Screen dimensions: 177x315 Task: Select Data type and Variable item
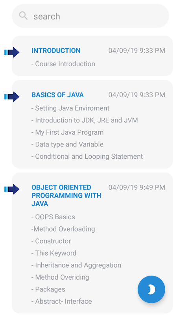67,145
